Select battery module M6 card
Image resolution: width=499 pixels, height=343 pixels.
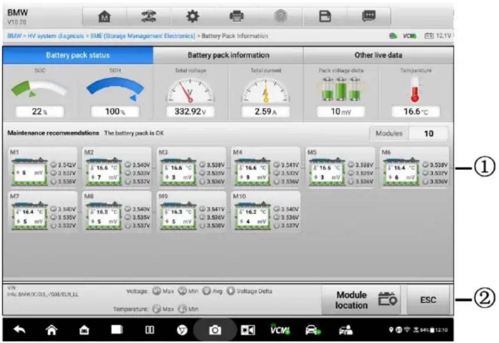click(x=415, y=168)
